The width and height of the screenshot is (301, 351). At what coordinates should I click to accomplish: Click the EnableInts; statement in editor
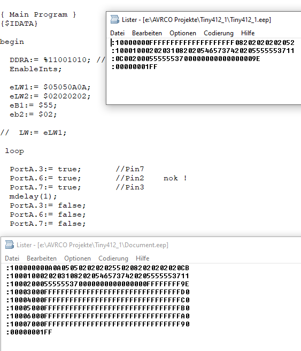[x=36, y=69]
